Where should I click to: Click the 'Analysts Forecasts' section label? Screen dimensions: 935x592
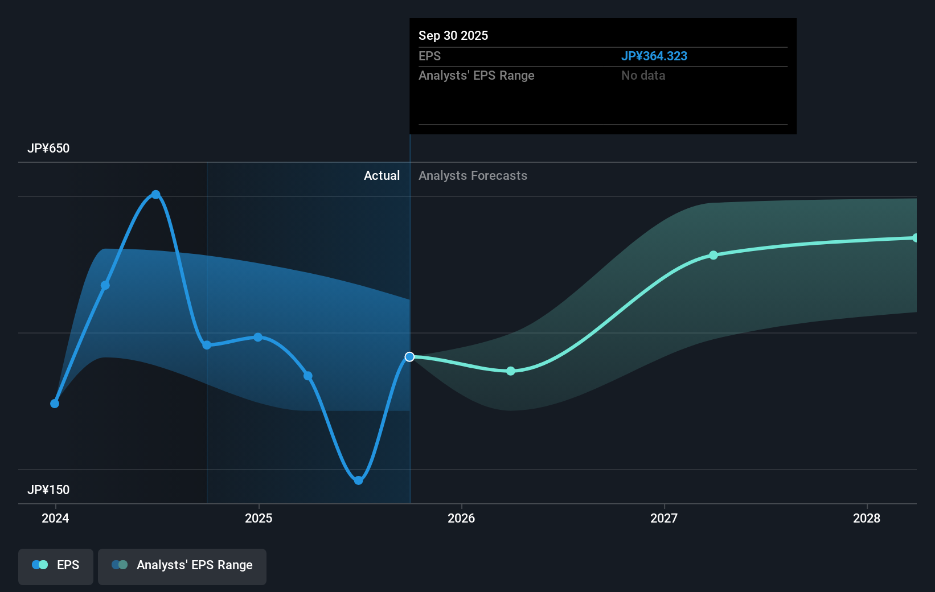[473, 175]
